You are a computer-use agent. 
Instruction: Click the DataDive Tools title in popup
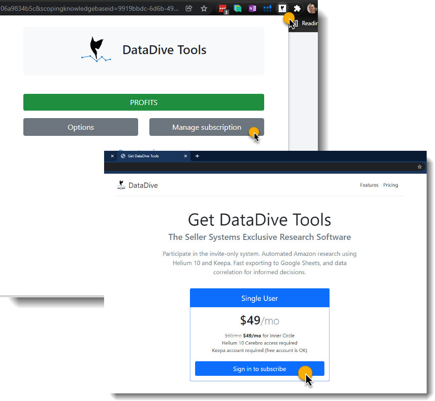(164, 50)
